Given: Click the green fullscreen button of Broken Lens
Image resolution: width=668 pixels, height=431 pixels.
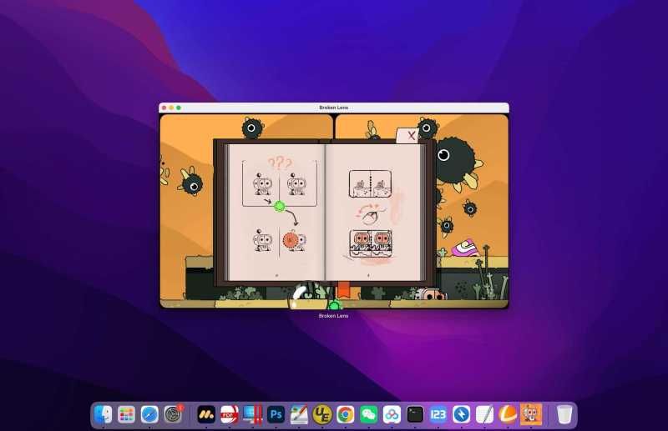Looking at the screenshot, I should [x=179, y=108].
